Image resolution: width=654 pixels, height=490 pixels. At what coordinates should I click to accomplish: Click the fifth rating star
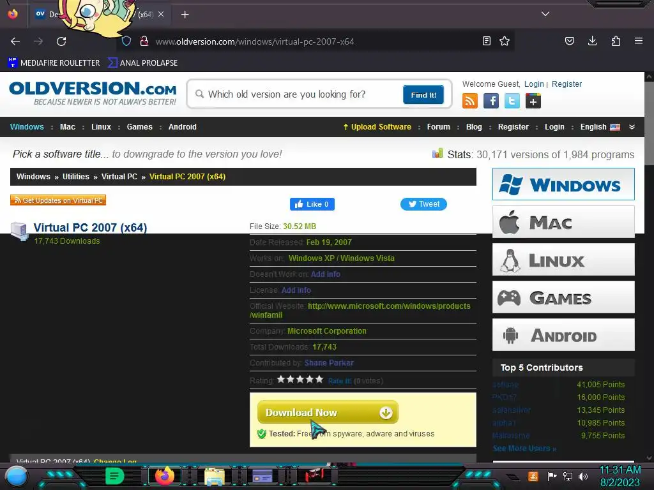click(319, 380)
